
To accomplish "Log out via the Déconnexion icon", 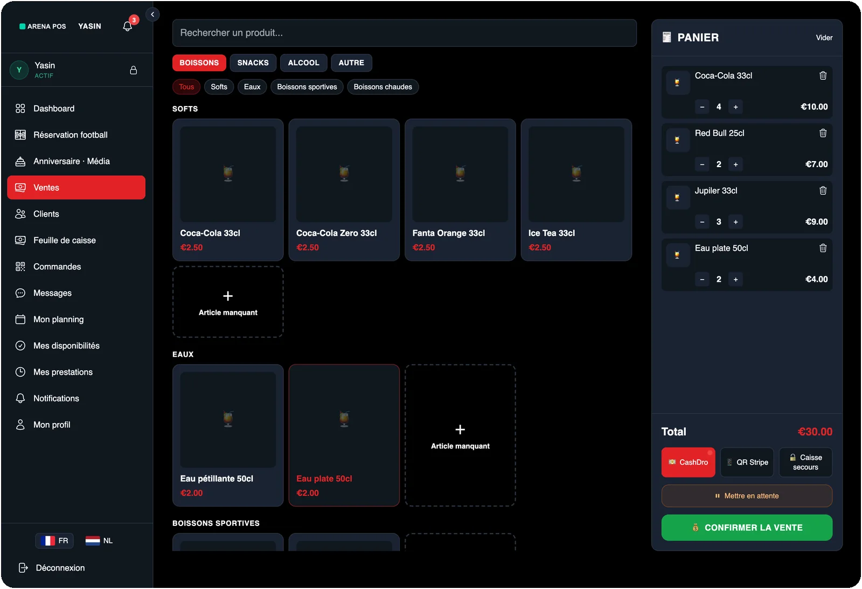I will coord(23,567).
